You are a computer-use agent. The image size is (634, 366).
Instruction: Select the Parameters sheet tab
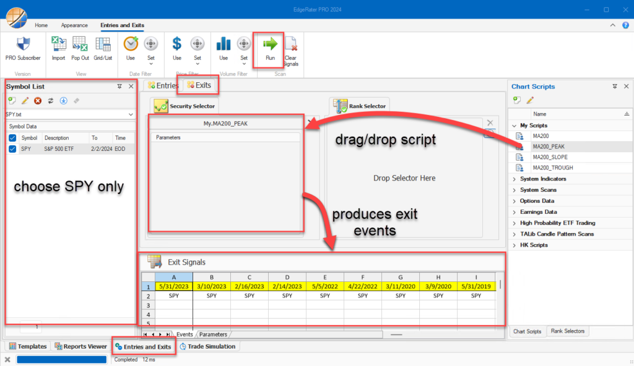coord(213,334)
